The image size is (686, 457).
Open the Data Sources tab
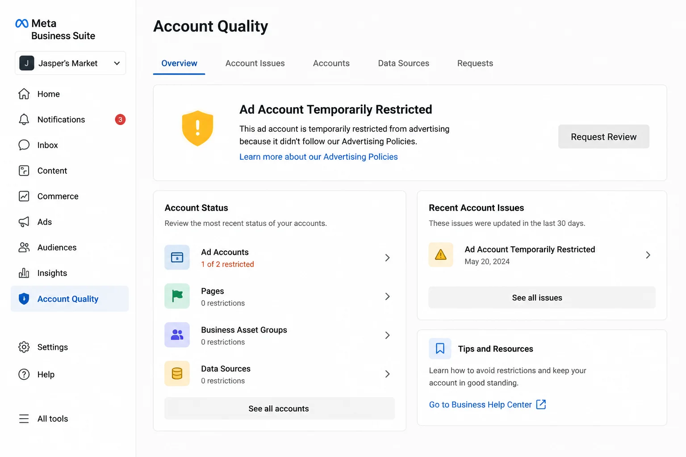click(404, 63)
